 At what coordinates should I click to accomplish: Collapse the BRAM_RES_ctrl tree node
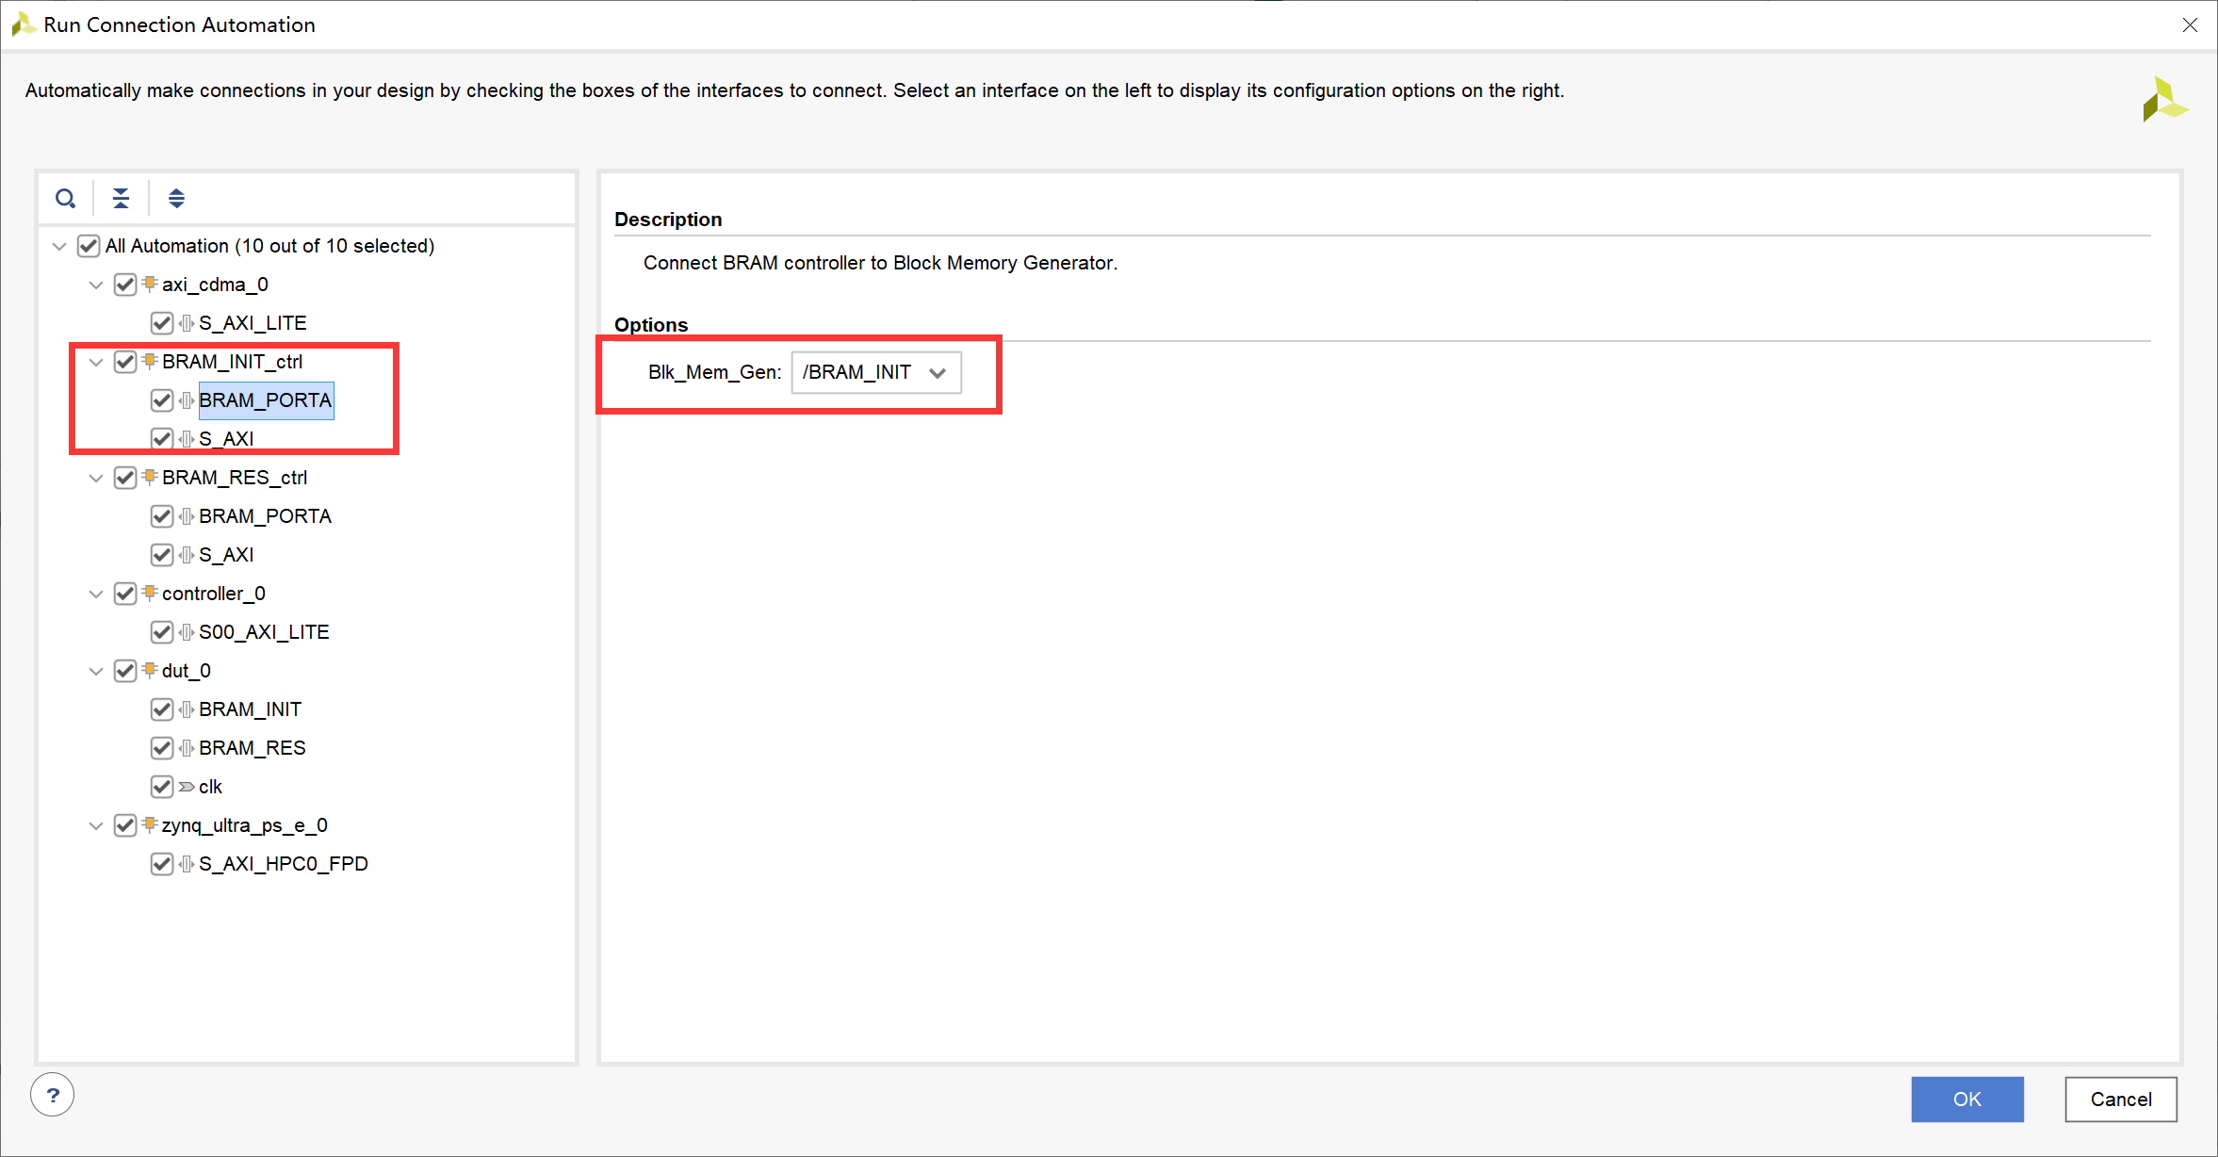pos(96,478)
